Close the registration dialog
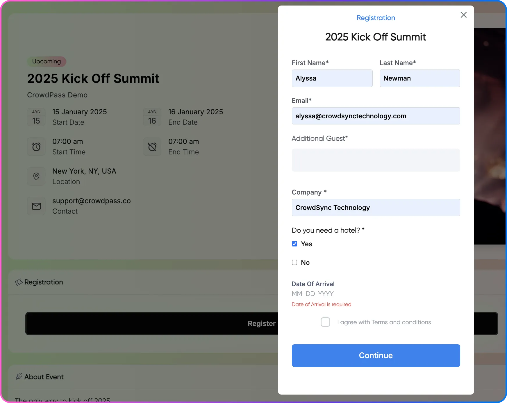 pyautogui.click(x=464, y=15)
